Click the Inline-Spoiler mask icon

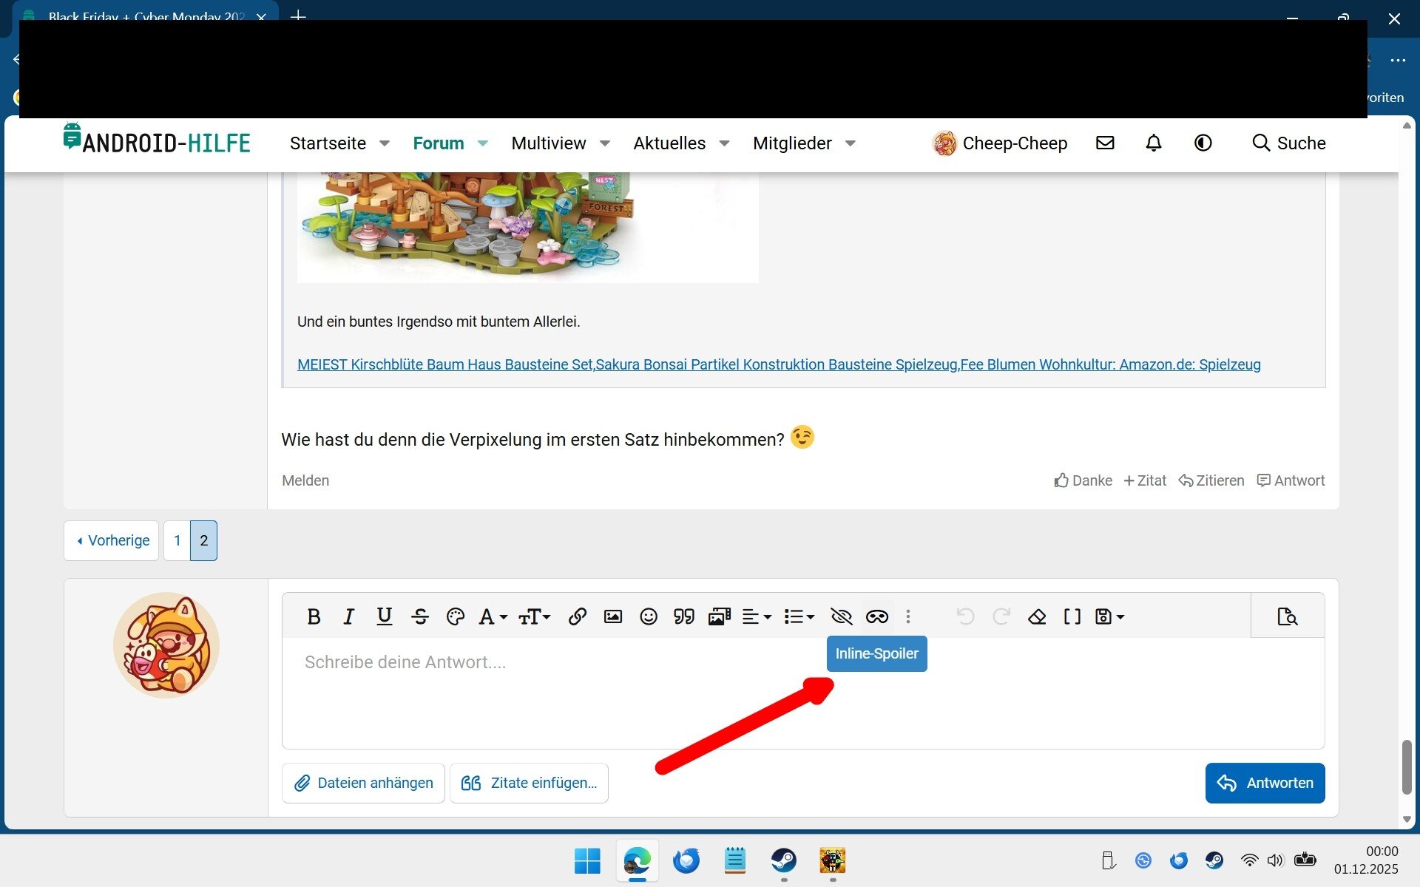[x=877, y=616]
